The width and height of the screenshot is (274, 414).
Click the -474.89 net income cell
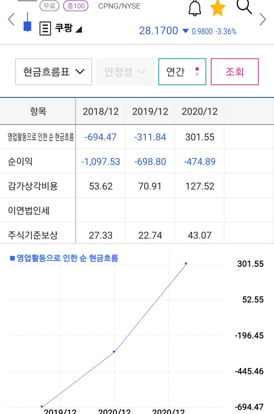tap(200, 161)
